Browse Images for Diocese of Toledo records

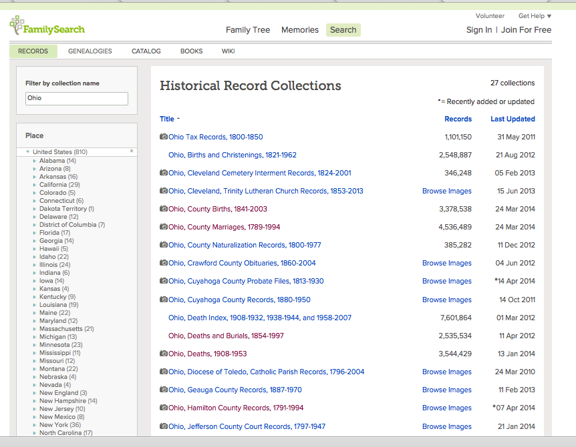pos(446,372)
